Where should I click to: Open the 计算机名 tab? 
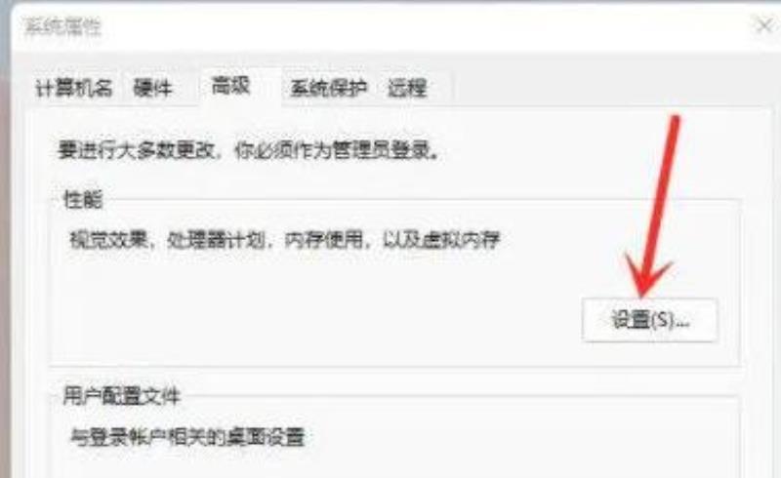click(x=74, y=88)
